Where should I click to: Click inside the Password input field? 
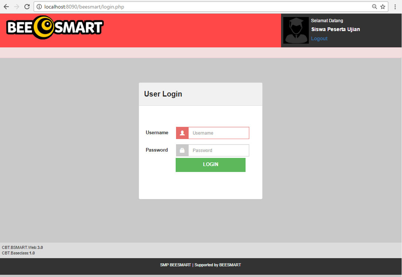pyautogui.click(x=218, y=150)
